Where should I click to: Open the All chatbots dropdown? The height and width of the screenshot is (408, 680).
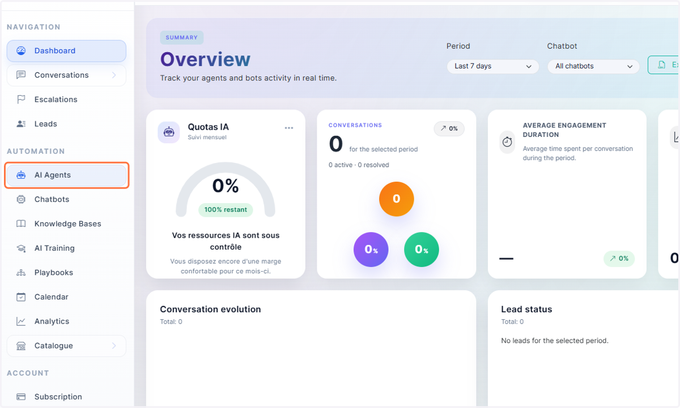pos(593,66)
